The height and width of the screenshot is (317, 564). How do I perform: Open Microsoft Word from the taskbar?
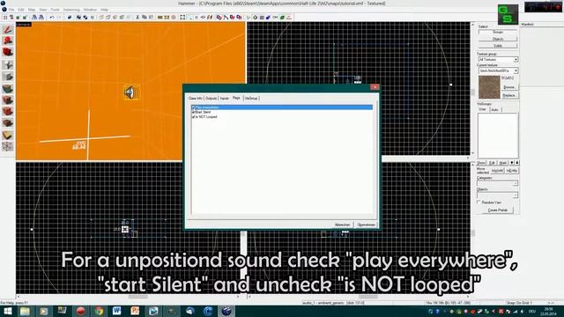click(117, 311)
